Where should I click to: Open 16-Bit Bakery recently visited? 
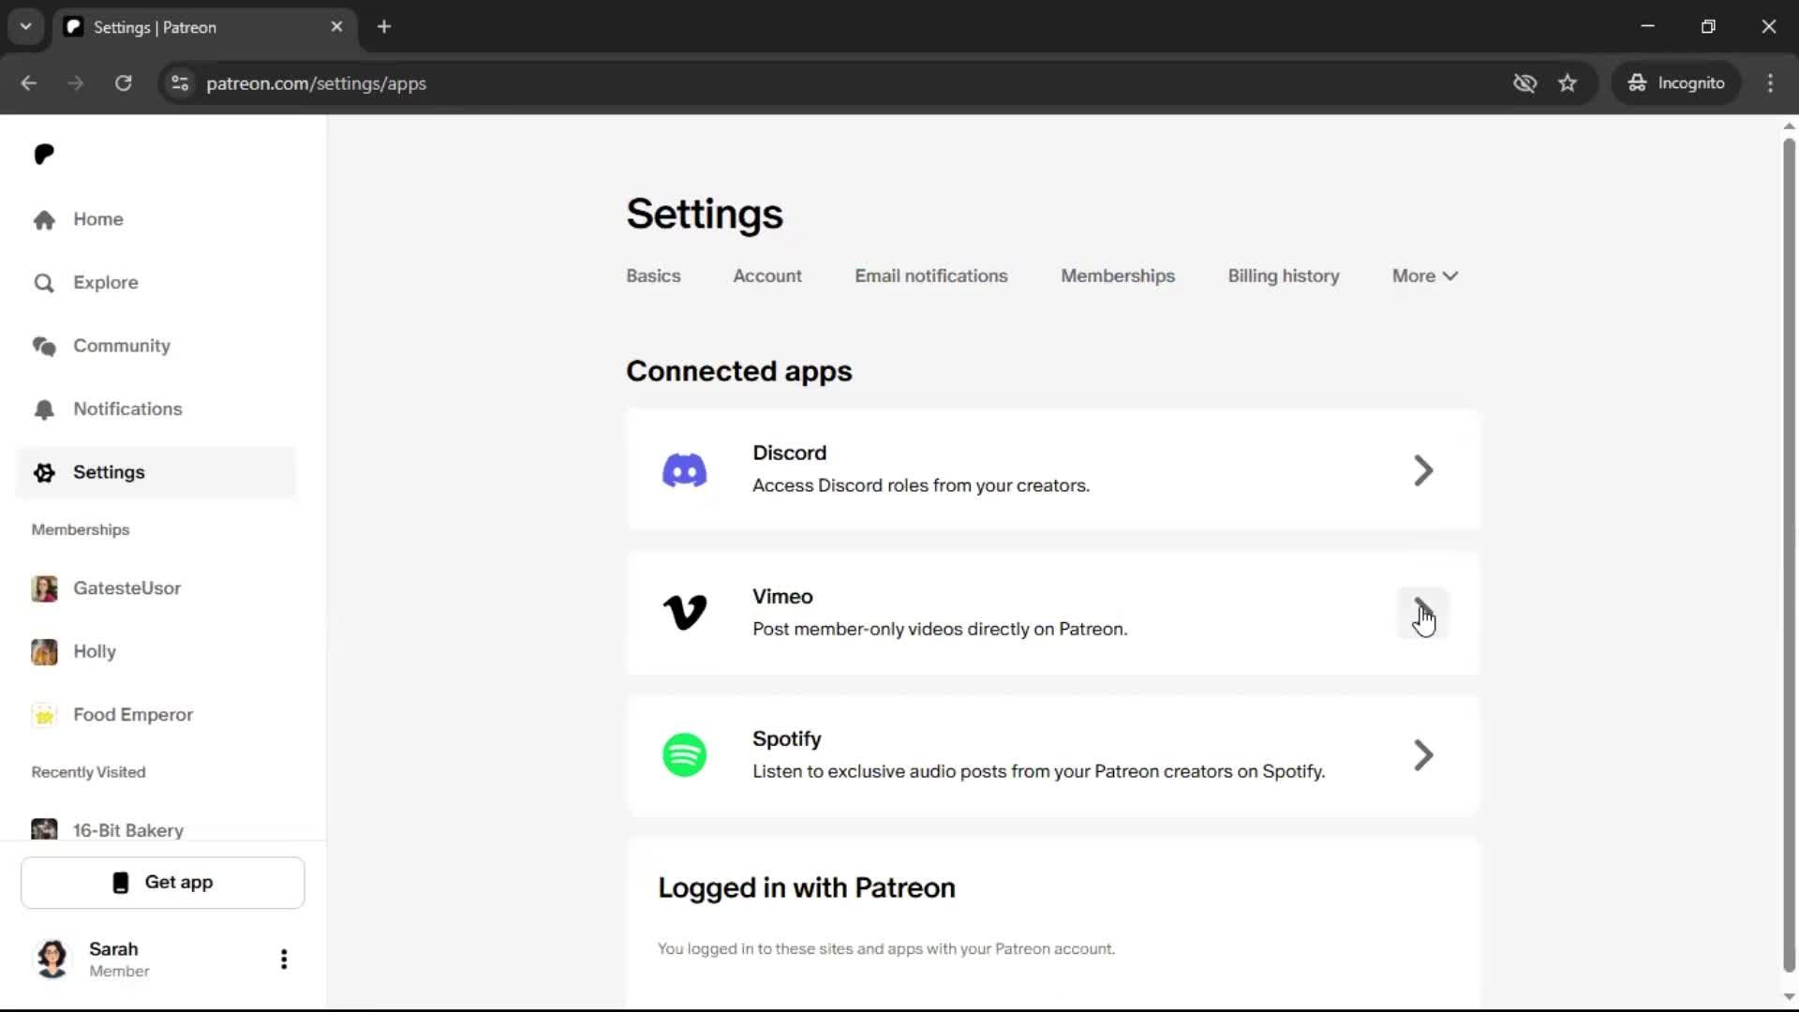click(x=156, y=830)
